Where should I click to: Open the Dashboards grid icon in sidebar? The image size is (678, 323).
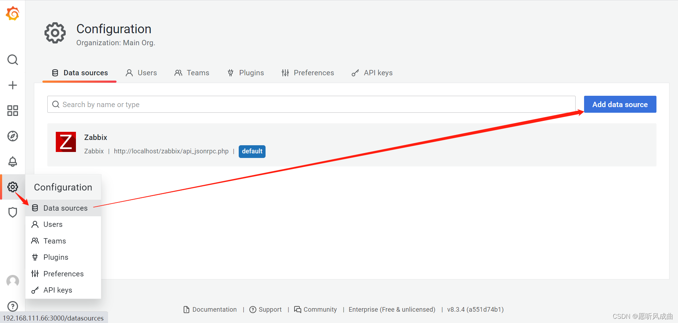click(13, 111)
